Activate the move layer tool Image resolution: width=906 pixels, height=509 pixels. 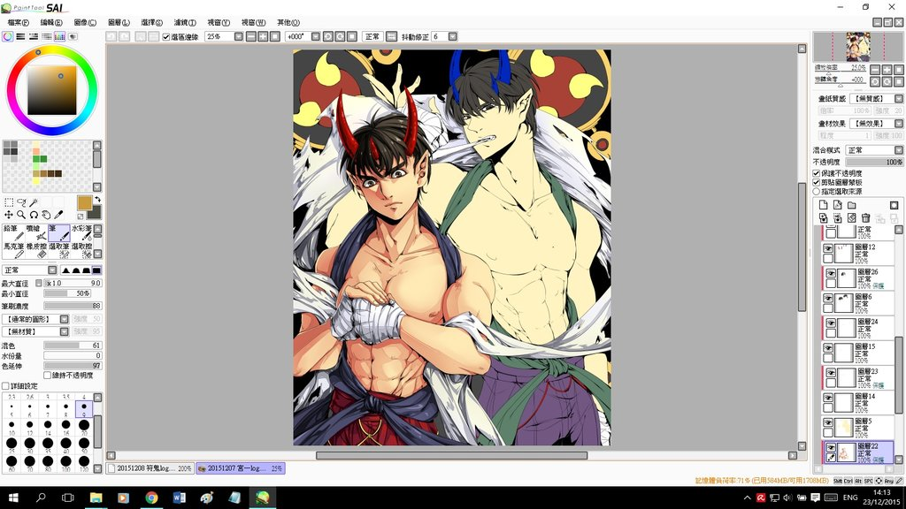9,215
